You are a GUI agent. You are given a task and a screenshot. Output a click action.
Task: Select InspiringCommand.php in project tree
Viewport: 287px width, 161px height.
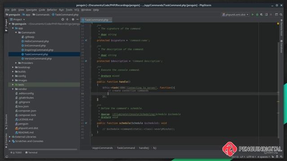(x=39, y=50)
